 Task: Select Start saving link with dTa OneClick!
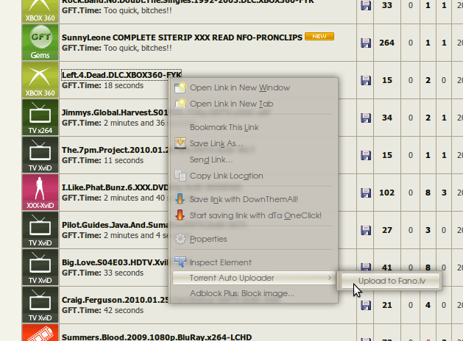click(x=254, y=215)
